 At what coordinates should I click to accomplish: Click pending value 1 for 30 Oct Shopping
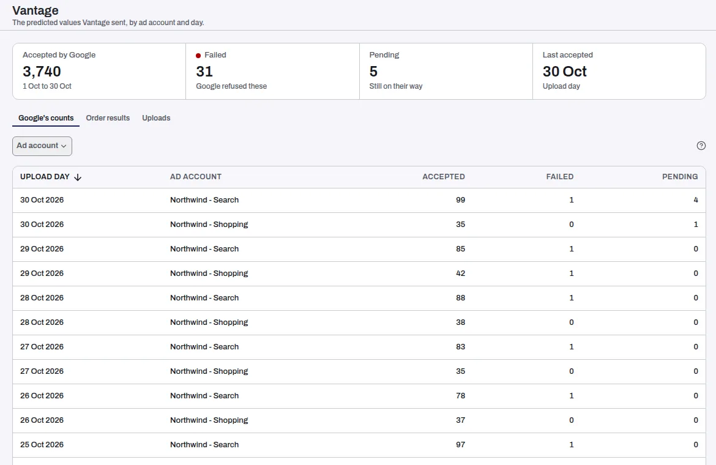click(x=696, y=225)
